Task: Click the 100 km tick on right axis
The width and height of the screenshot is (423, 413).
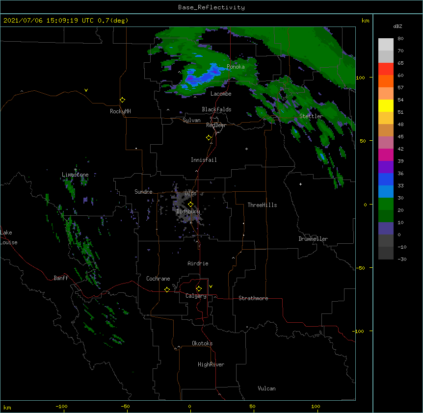Action: pyautogui.click(x=360, y=77)
